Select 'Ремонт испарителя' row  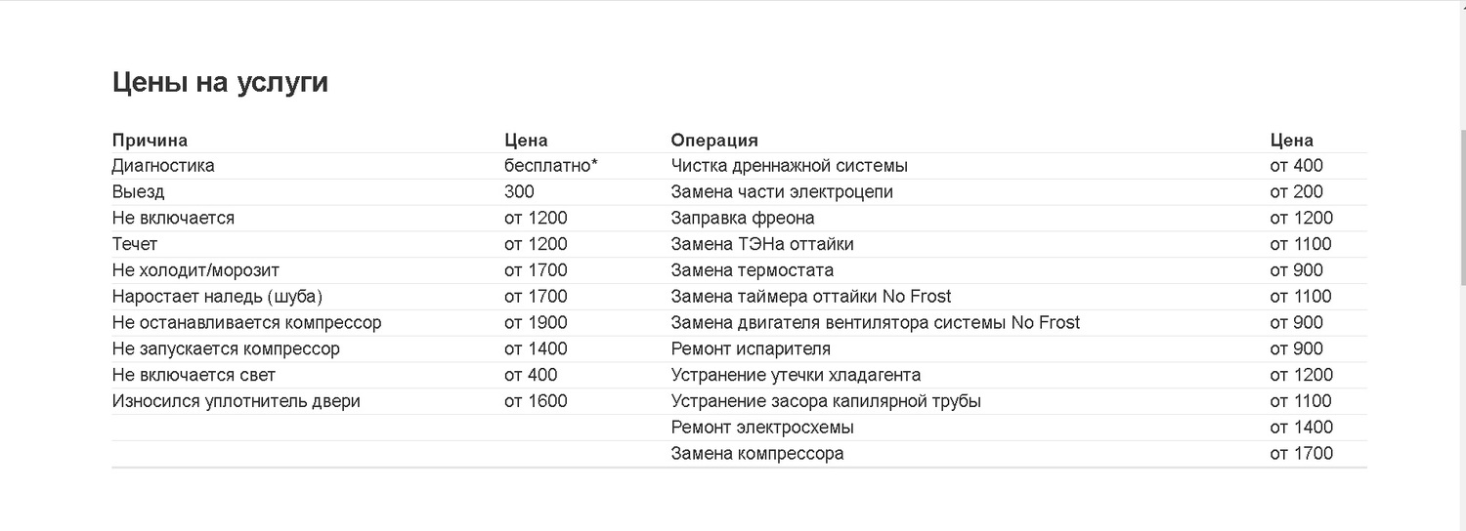(x=1019, y=349)
